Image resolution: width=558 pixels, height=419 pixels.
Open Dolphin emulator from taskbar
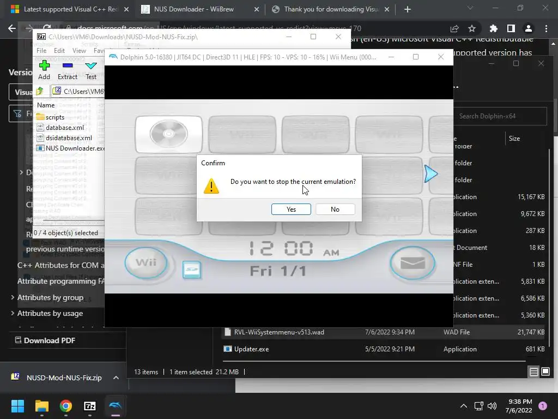(116, 406)
